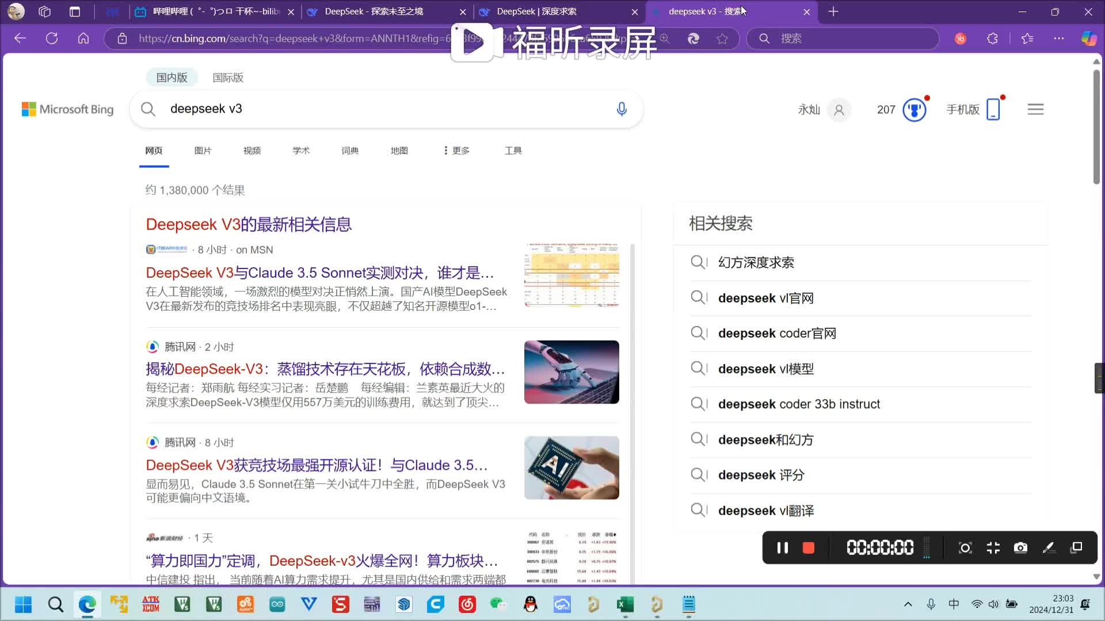Select 视频 search tab
This screenshot has height=621, width=1105.
point(252,151)
